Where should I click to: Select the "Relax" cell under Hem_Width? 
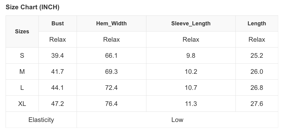click(111, 40)
